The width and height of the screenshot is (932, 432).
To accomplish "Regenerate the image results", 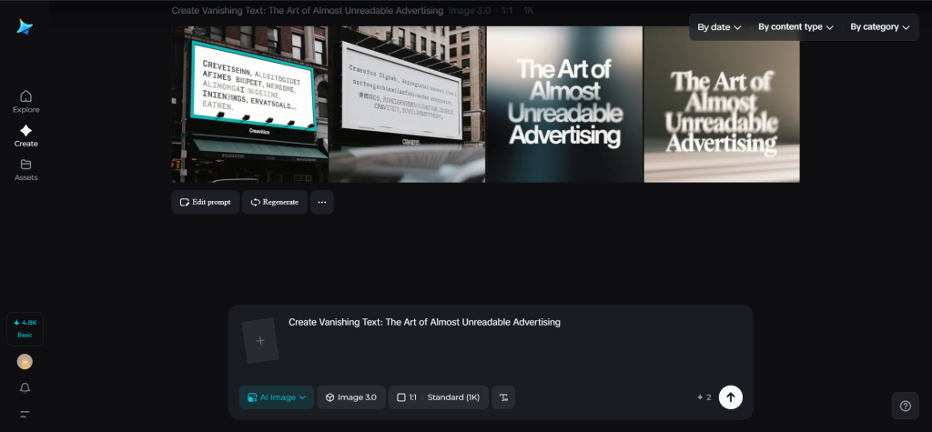I will 274,202.
